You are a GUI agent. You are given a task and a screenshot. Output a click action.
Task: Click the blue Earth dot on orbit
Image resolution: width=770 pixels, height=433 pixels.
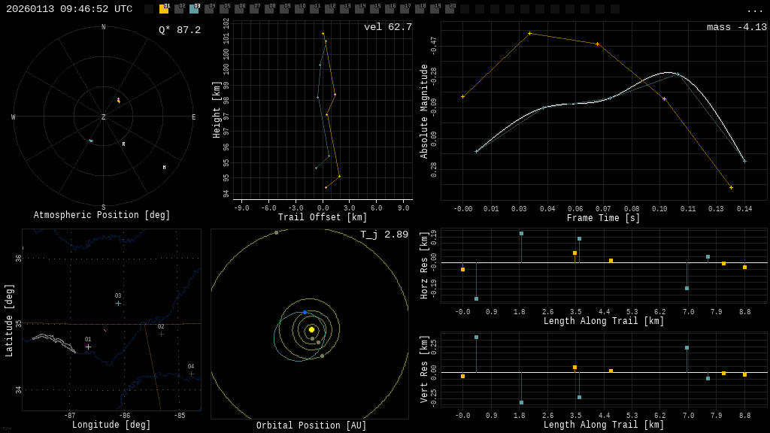coord(305,312)
